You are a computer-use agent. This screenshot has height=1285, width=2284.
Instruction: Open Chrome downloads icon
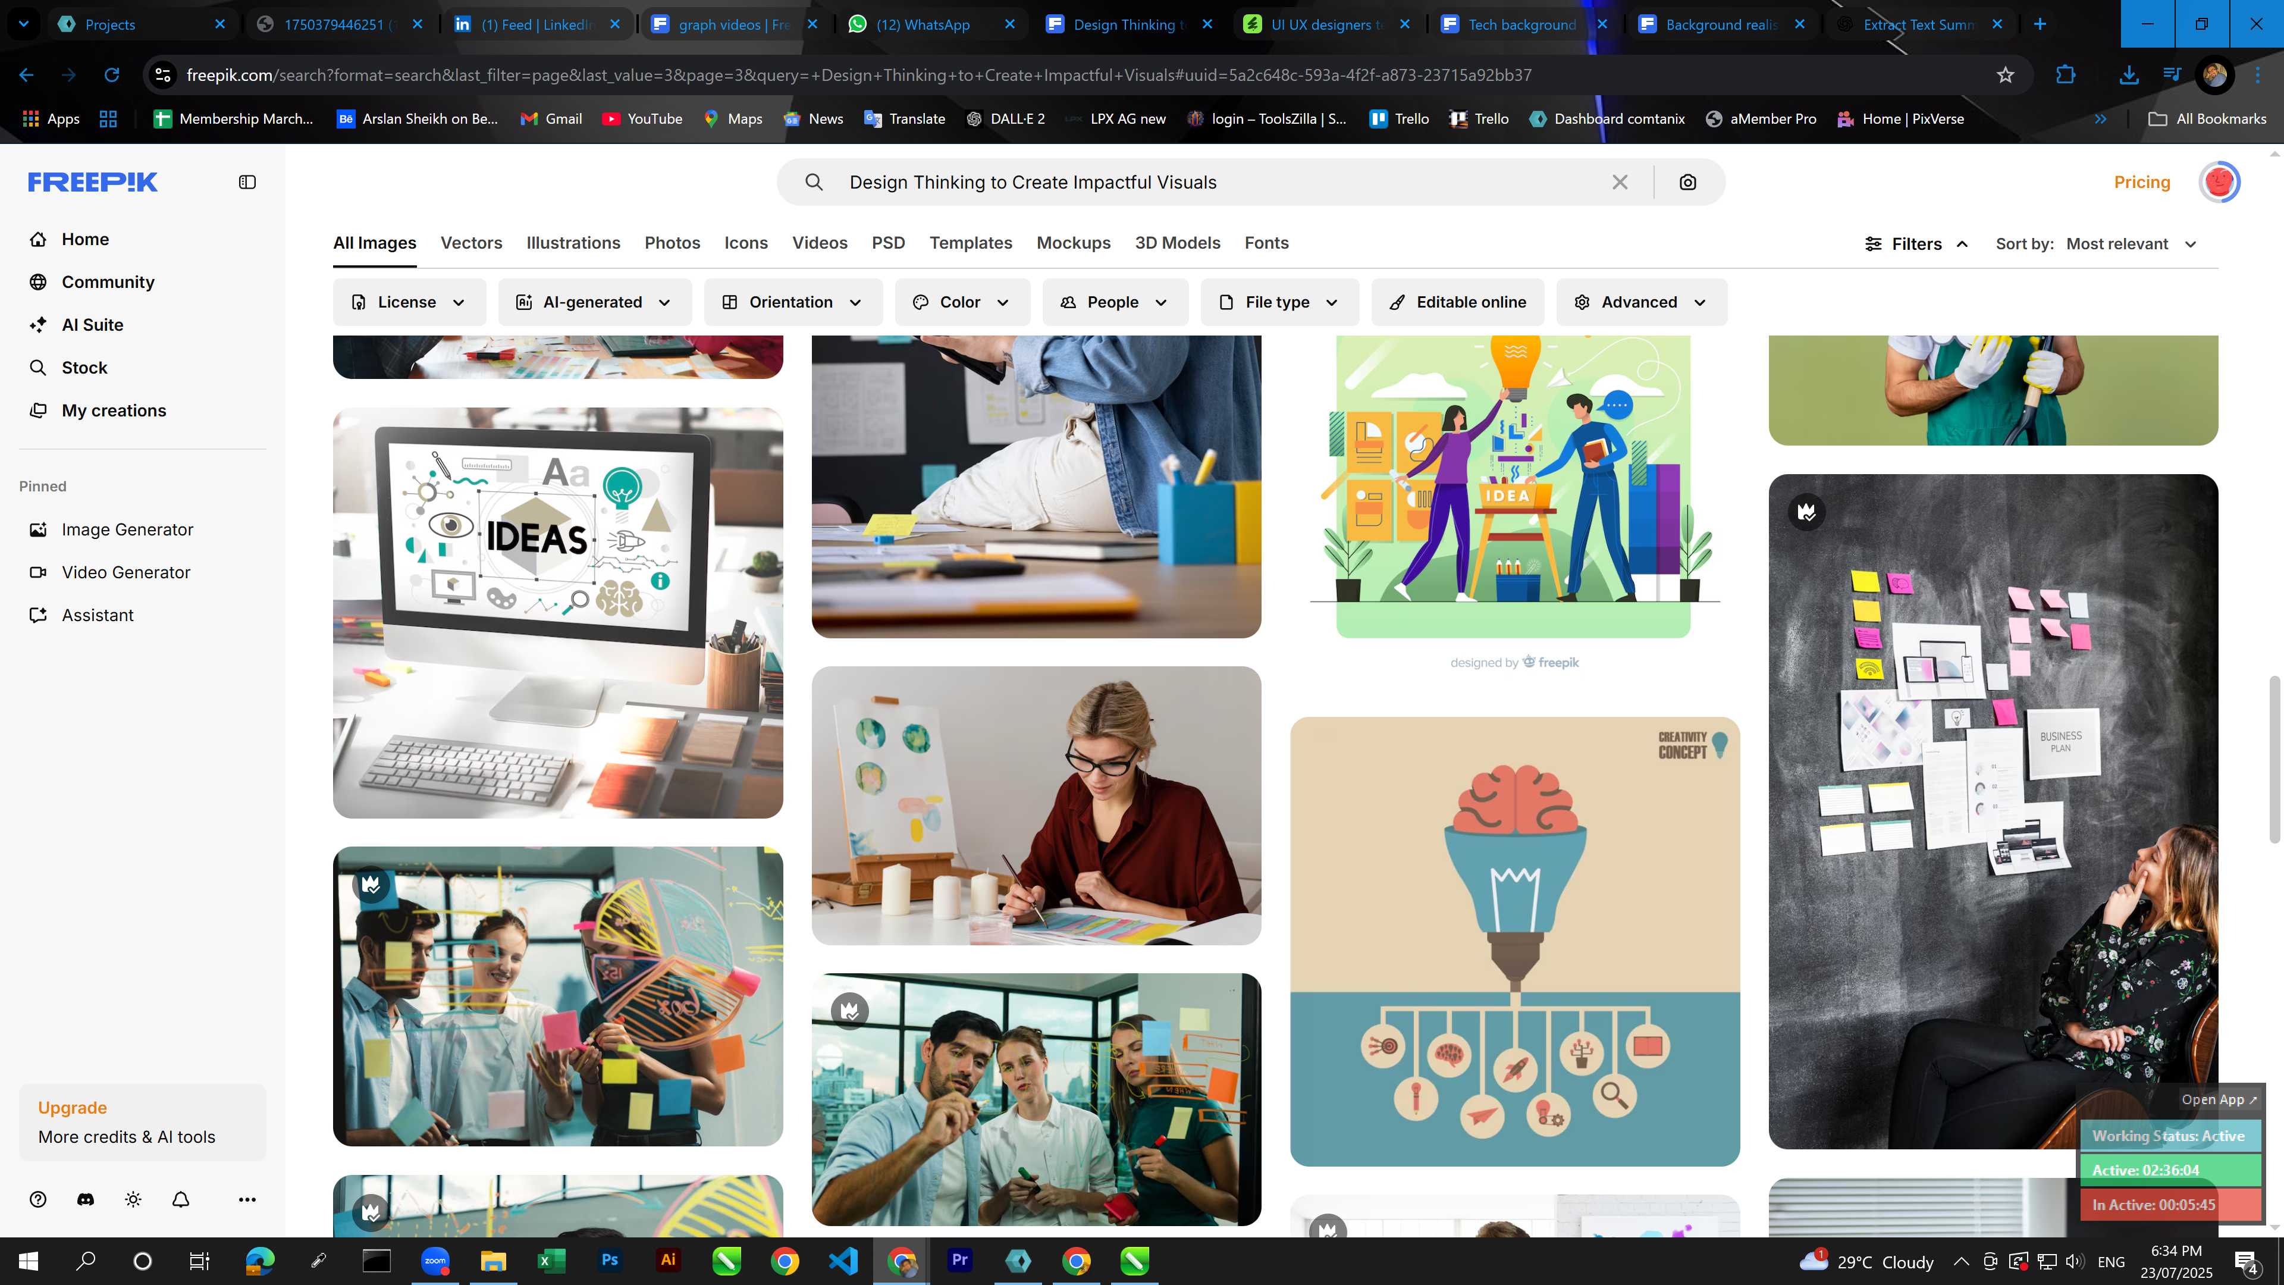pos(2129,76)
